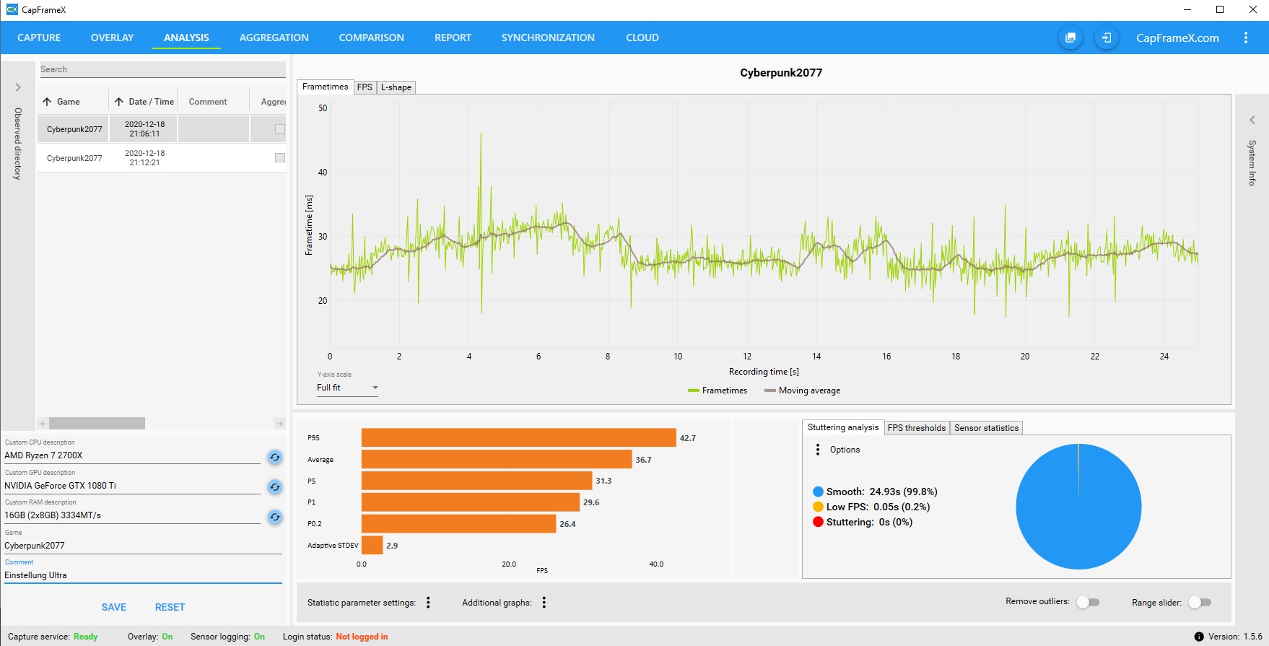Viewport: 1269px width, 646px height.
Task: Go to the SYNCHRONIZATION tab
Action: (548, 38)
